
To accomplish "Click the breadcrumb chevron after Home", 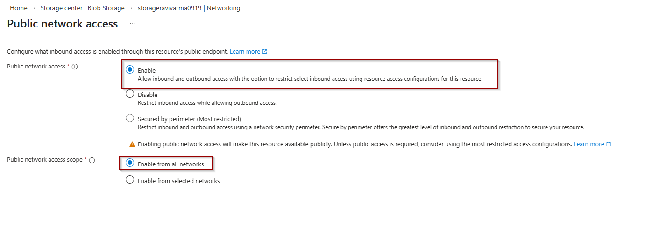I will [34, 8].
